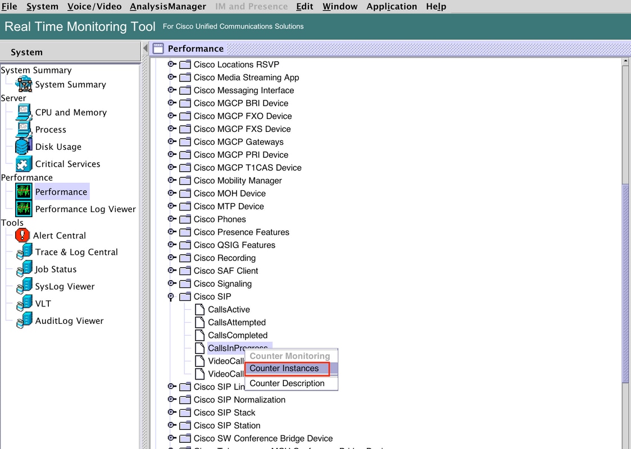The height and width of the screenshot is (449, 631).
Task: Click the vertical scrollbar thumb in Performance tree
Action: [625, 284]
